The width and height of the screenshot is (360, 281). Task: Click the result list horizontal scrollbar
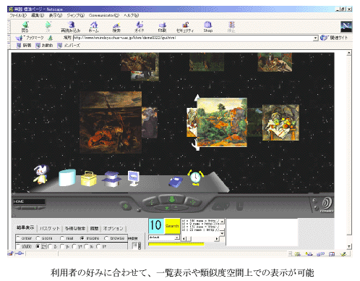pos(200,239)
